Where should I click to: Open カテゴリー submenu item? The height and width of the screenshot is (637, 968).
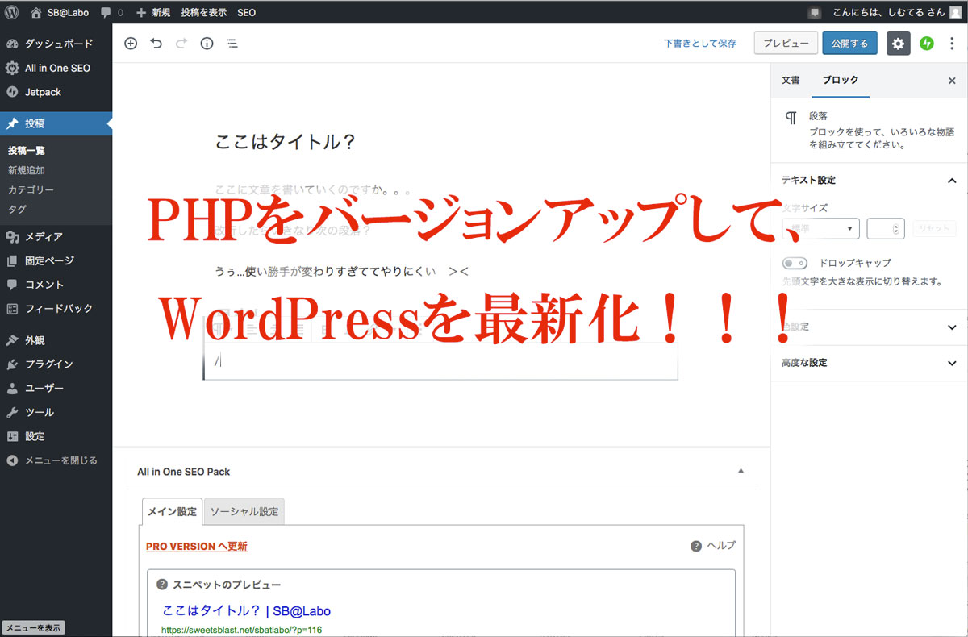coord(31,189)
